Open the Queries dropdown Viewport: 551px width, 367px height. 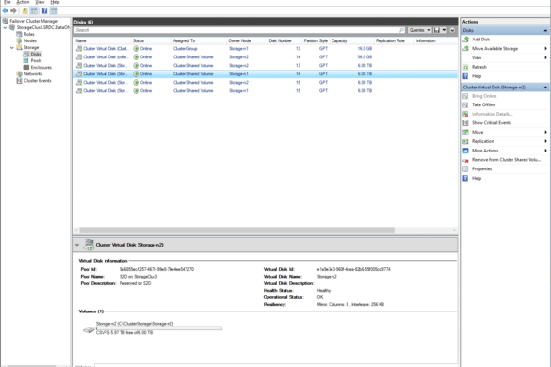tap(419, 30)
